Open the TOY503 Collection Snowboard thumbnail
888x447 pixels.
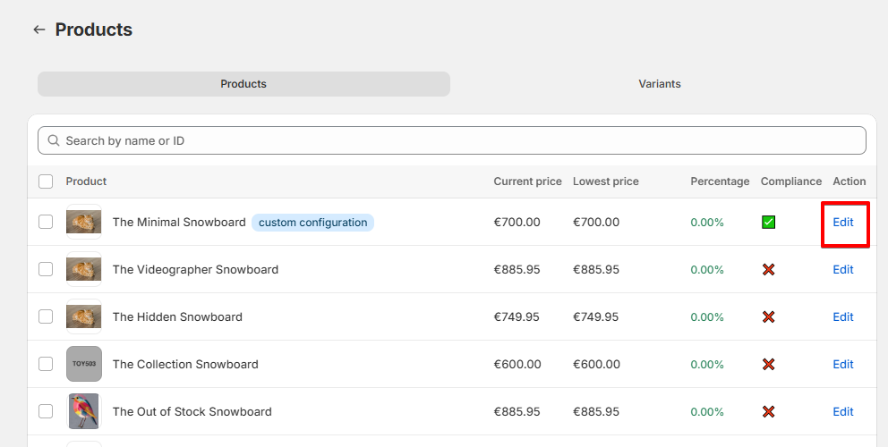pos(84,364)
